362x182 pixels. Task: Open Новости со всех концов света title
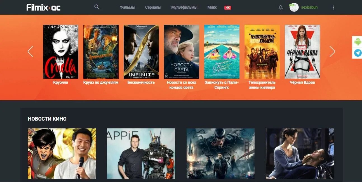181,85
